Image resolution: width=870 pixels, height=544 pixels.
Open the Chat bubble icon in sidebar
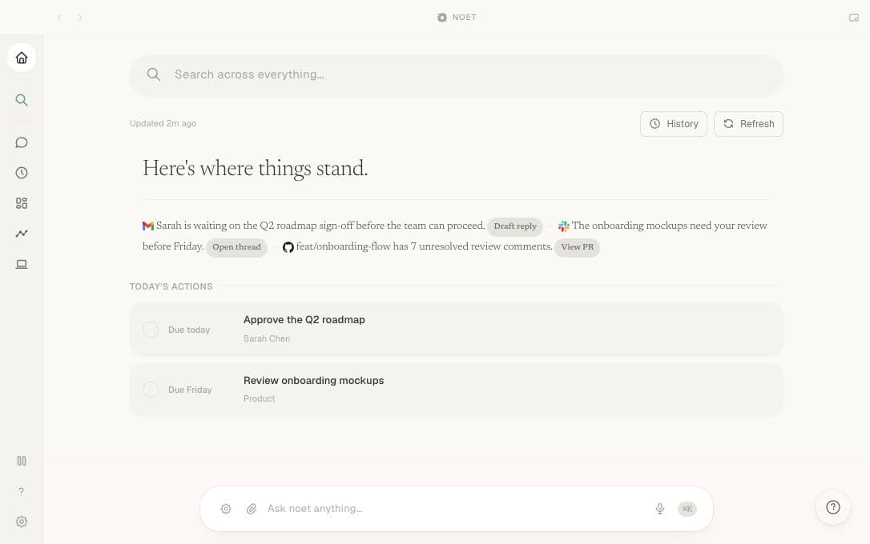point(22,143)
